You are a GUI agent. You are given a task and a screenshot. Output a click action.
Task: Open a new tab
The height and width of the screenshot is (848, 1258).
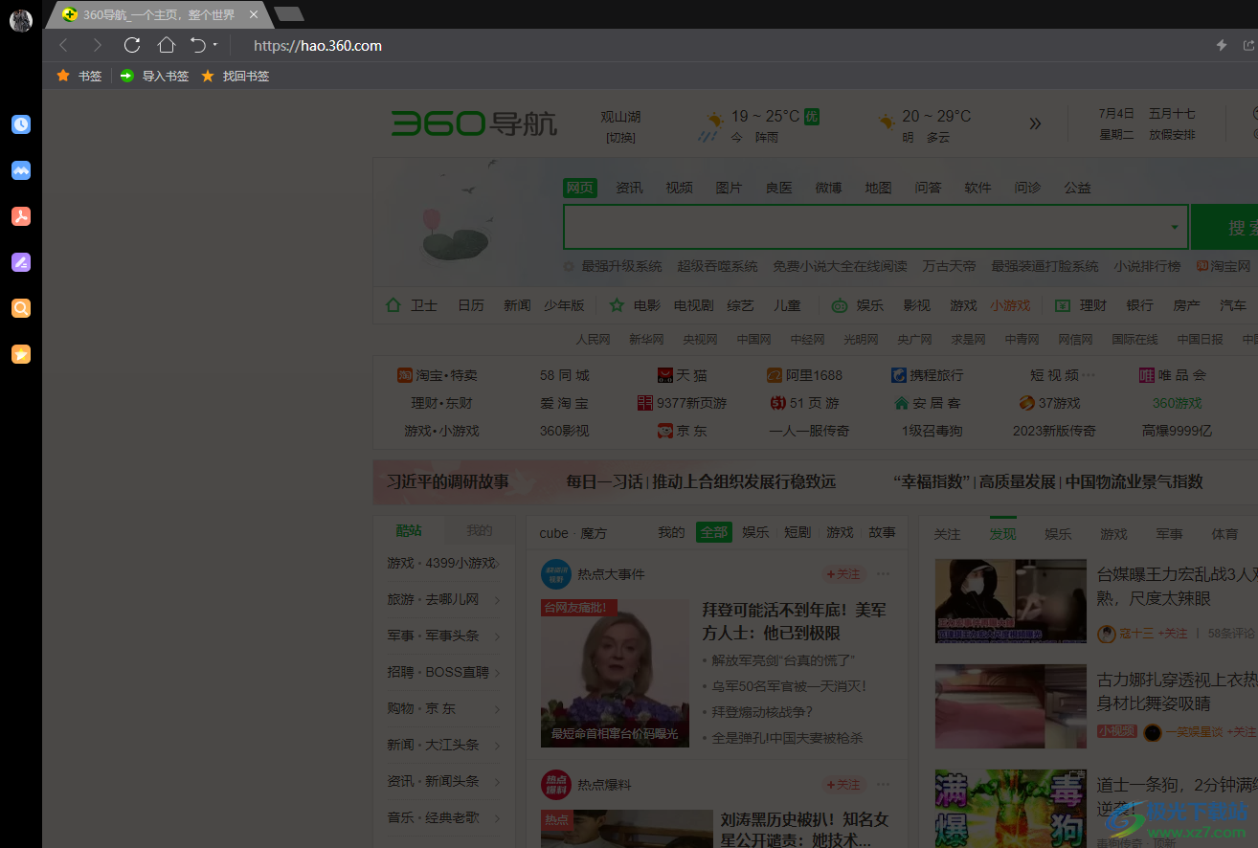click(288, 13)
